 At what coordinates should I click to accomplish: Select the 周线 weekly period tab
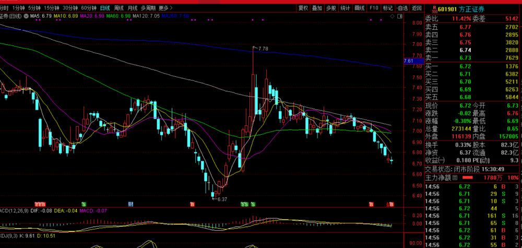119,8
